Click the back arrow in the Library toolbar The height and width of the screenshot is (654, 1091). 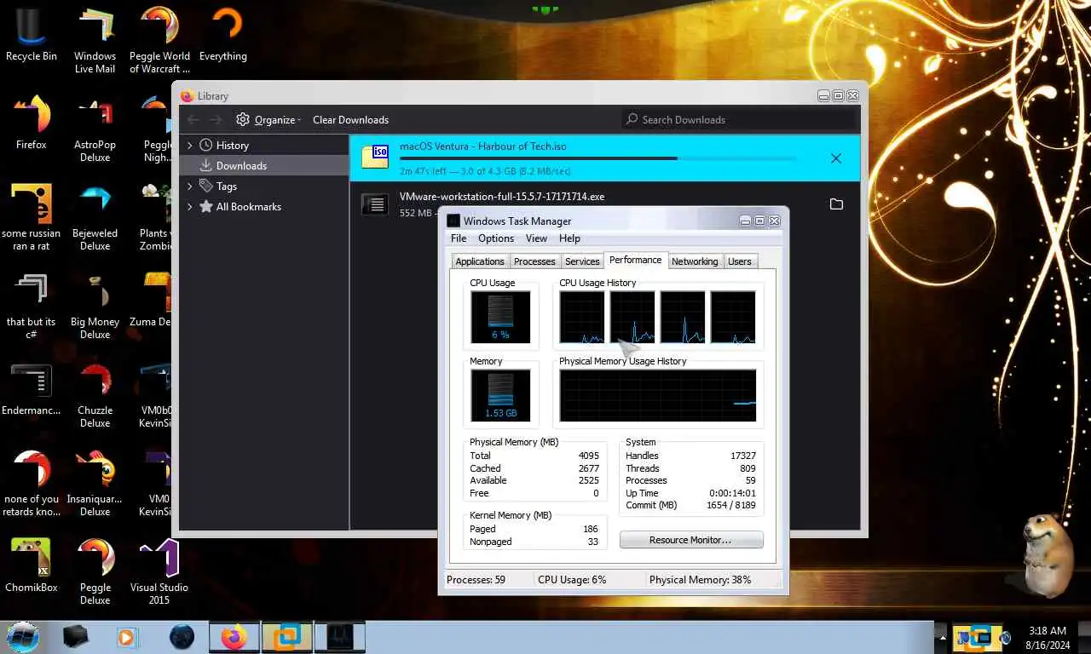[193, 120]
